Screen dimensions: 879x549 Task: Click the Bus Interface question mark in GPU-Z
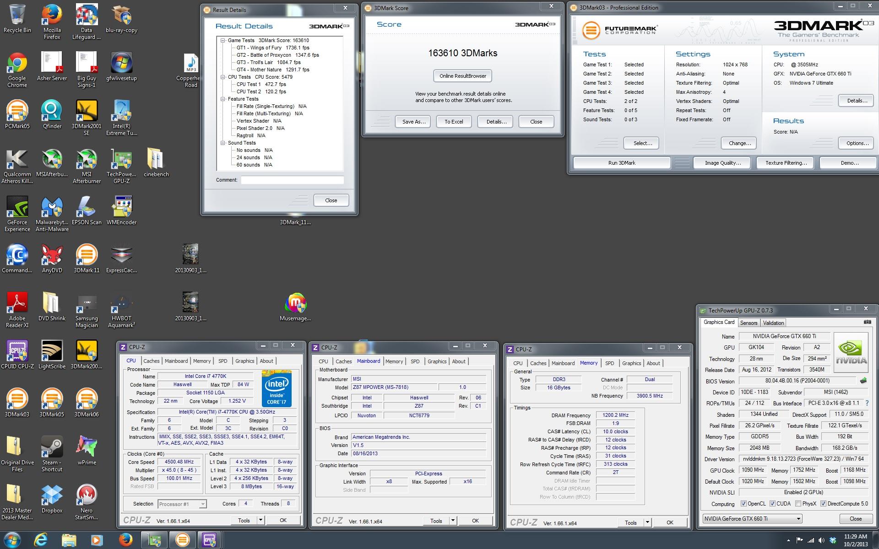coord(867,403)
